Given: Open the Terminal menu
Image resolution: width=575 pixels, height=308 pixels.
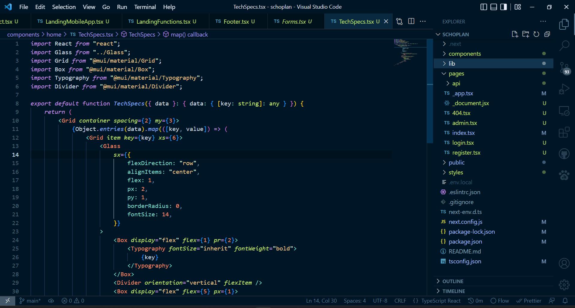Looking at the screenshot, I should pyautogui.click(x=145, y=7).
